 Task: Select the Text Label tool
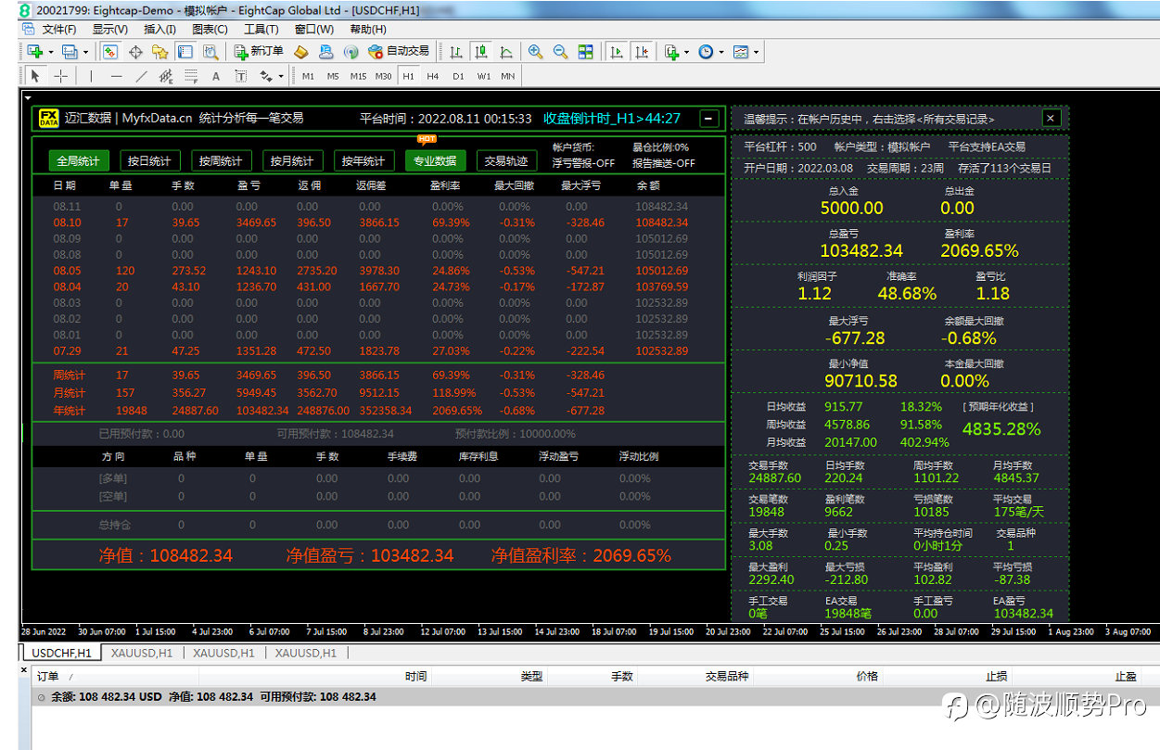(241, 76)
